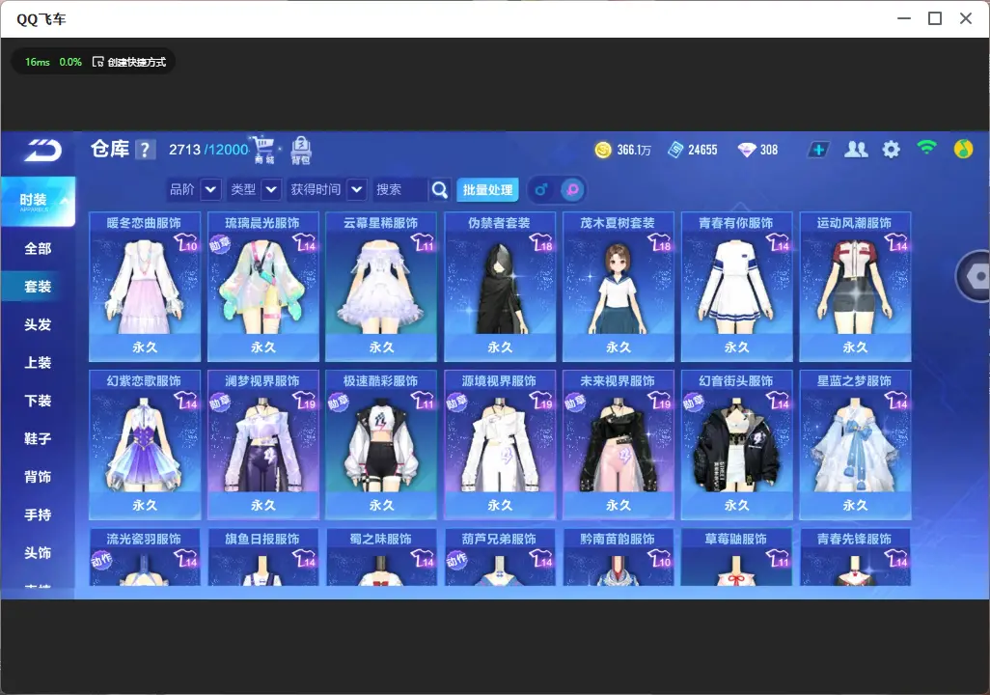
Task: Click the 动作 badge on 葫芦兄弟服饰
Action: pyautogui.click(x=456, y=560)
